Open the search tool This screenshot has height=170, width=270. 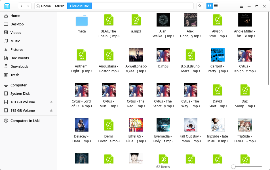[x=200, y=6]
